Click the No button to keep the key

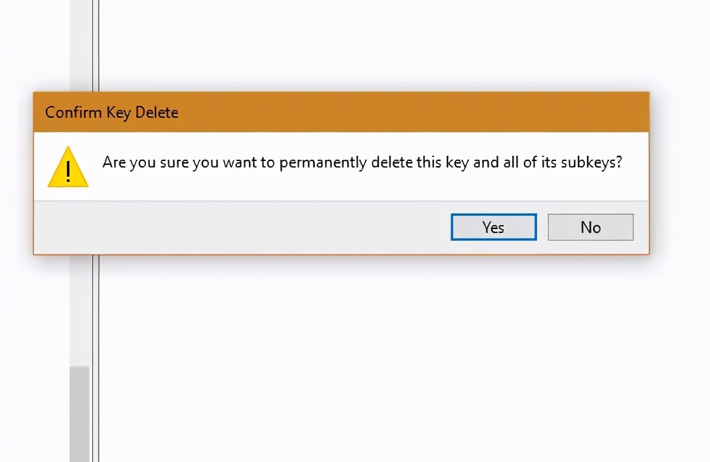click(590, 227)
